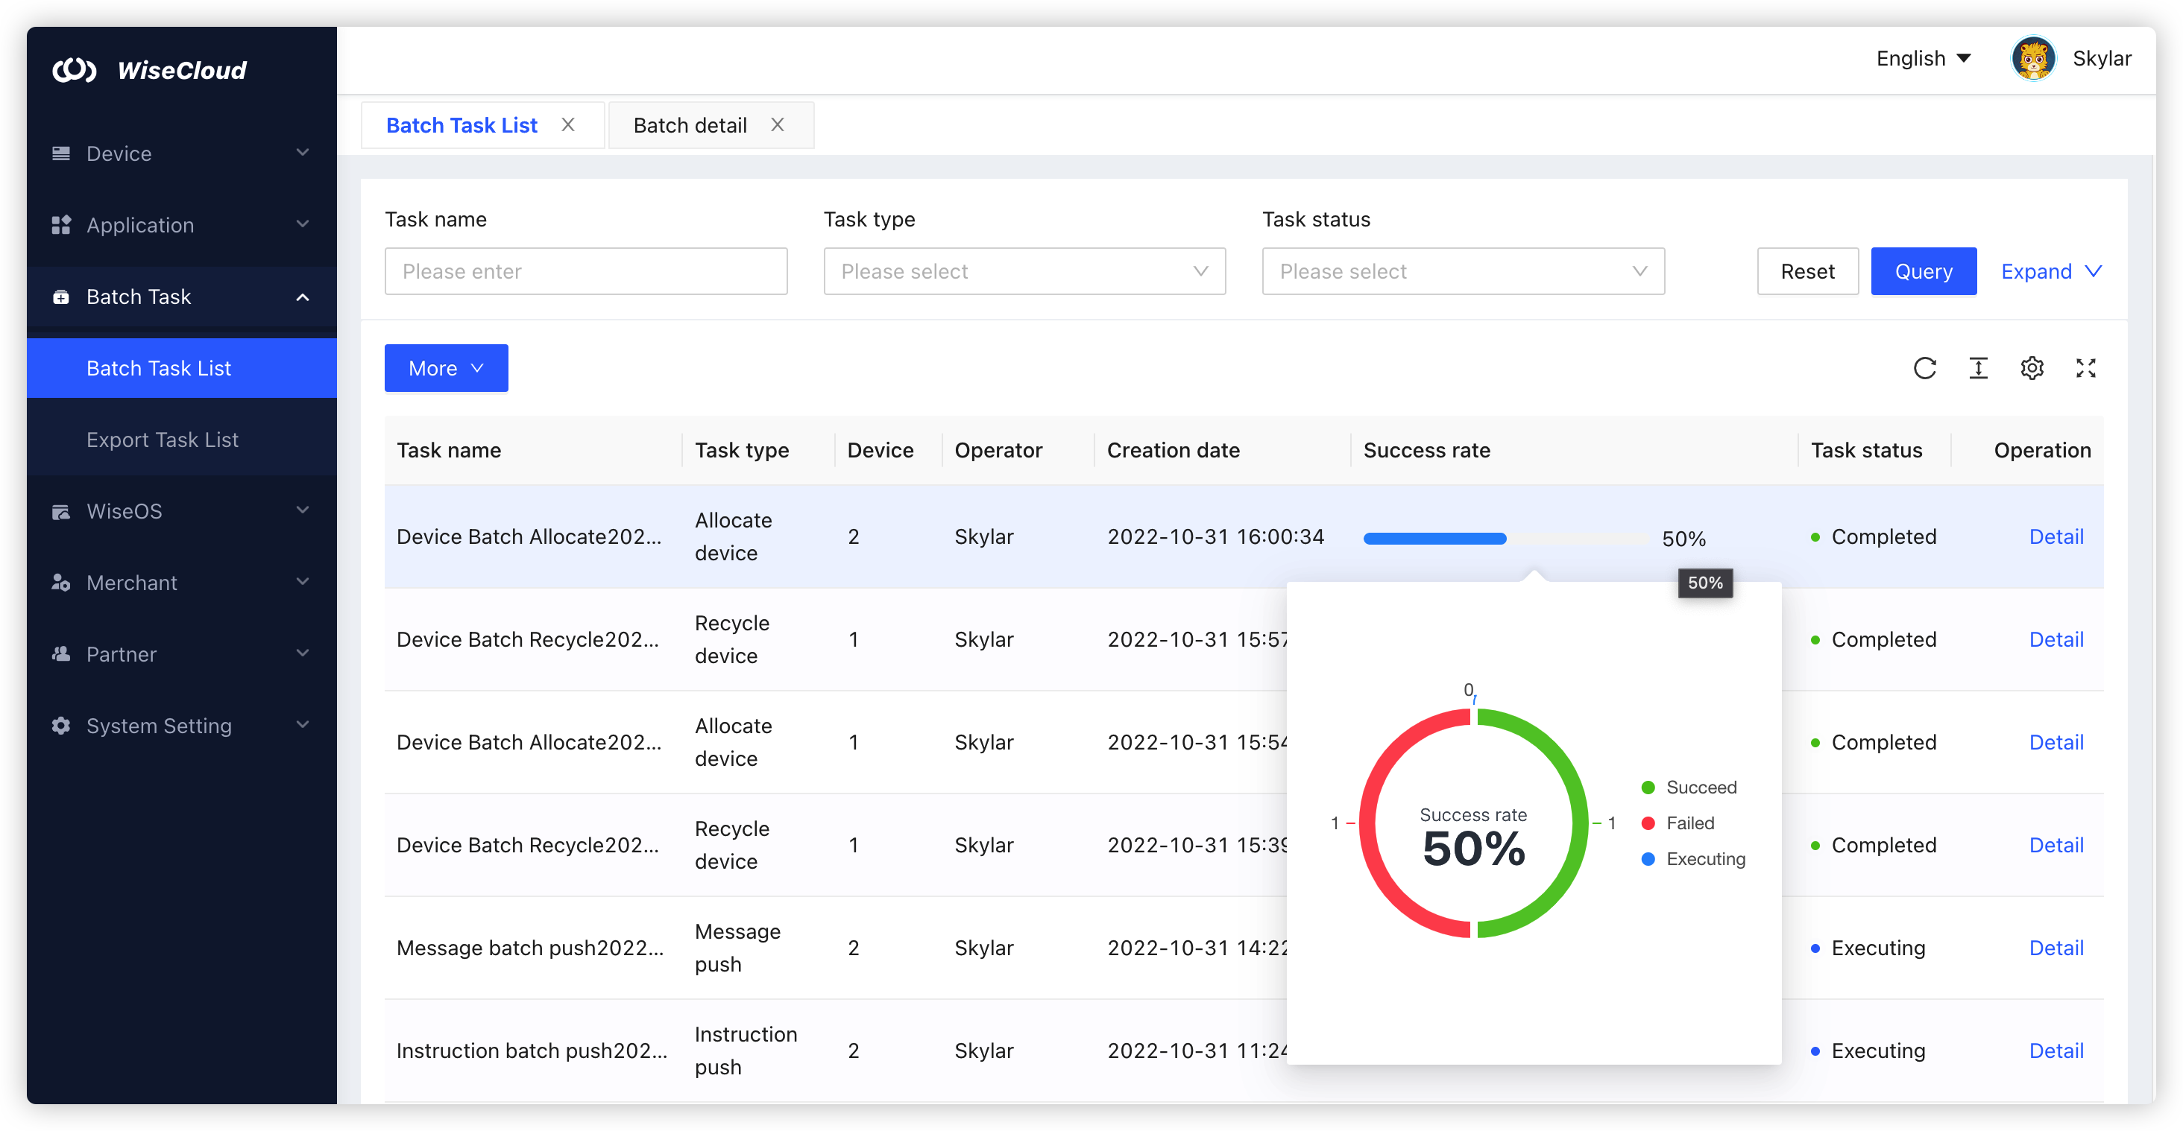Select the Merchant sidebar icon
Image resolution: width=2183 pixels, height=1131 pixels.
[x=60, y=583]
